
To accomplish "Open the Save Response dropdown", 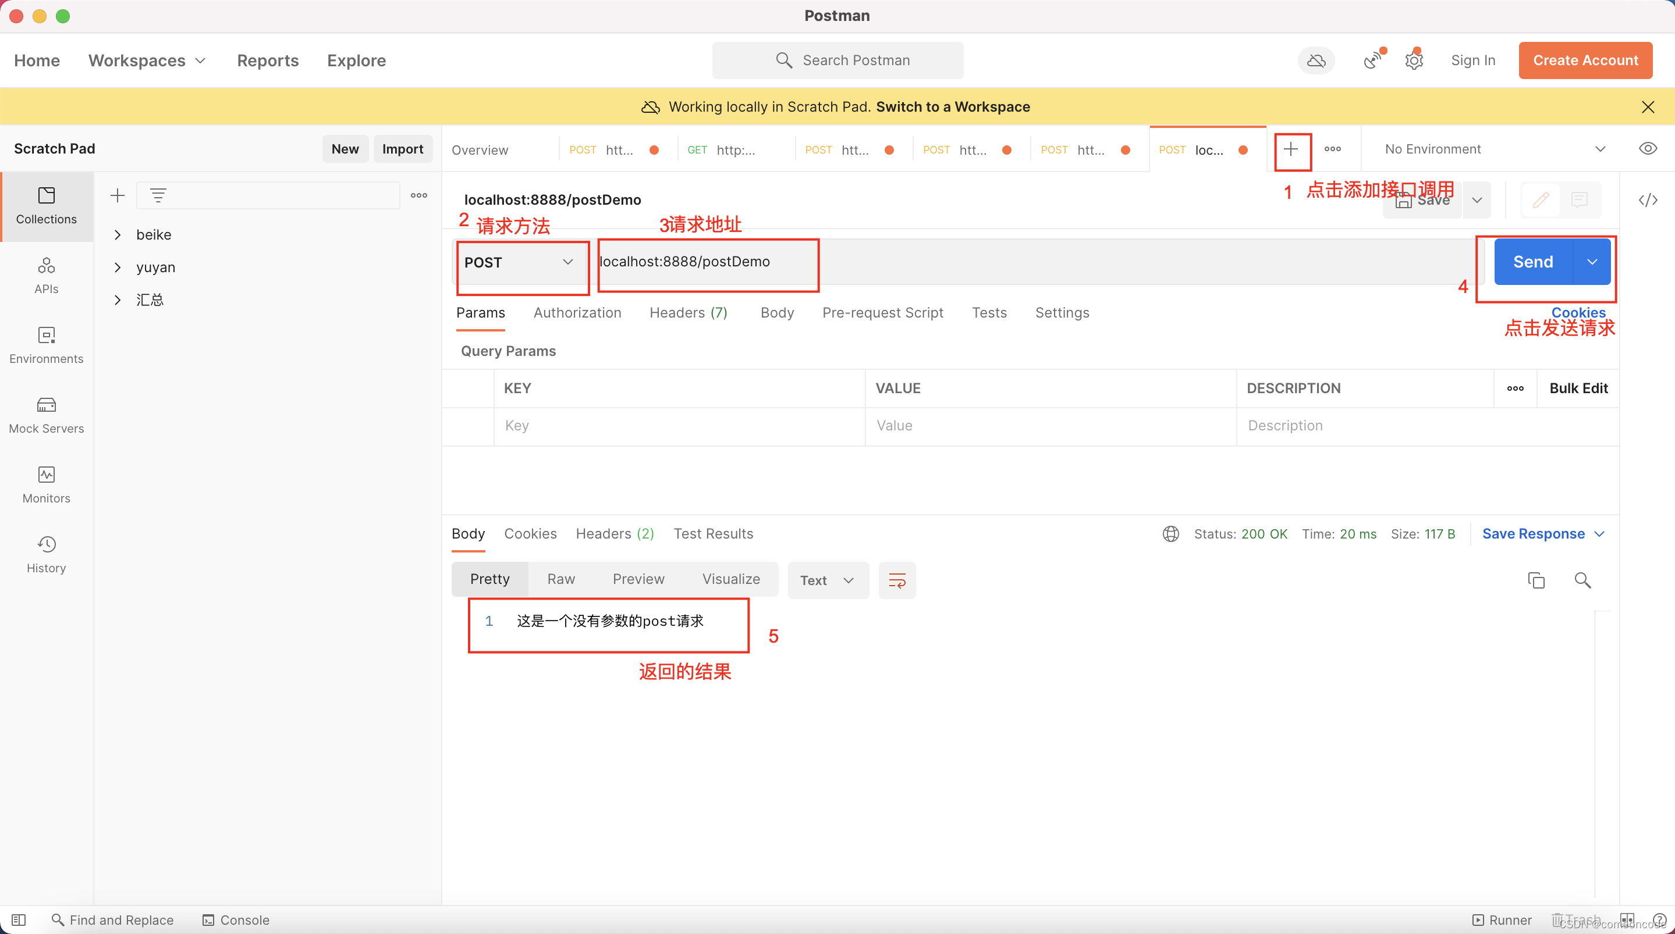I will coord(1543,534).
